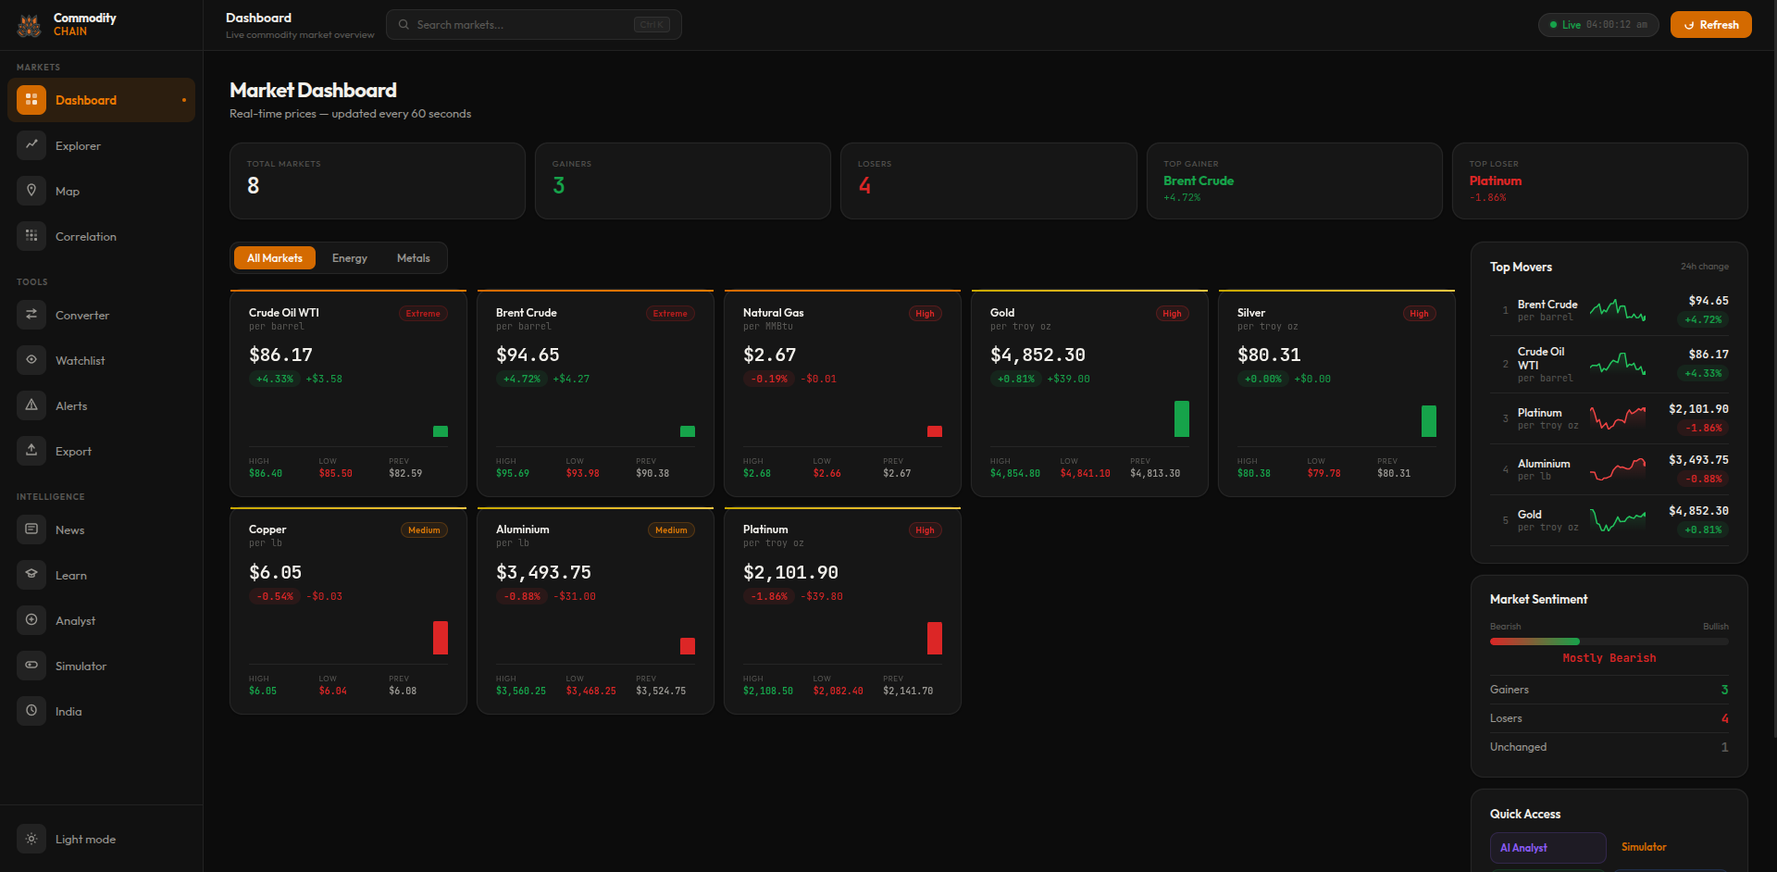This screenshot has width=1777, height=872.
Task: Click the Watchlist eye icon
Action: point(31,359)
